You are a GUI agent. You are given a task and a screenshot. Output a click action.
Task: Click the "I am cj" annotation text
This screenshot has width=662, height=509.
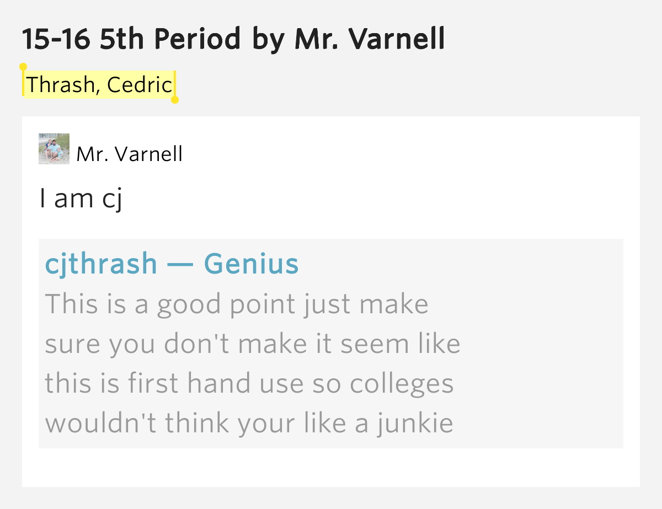(81, 199)
